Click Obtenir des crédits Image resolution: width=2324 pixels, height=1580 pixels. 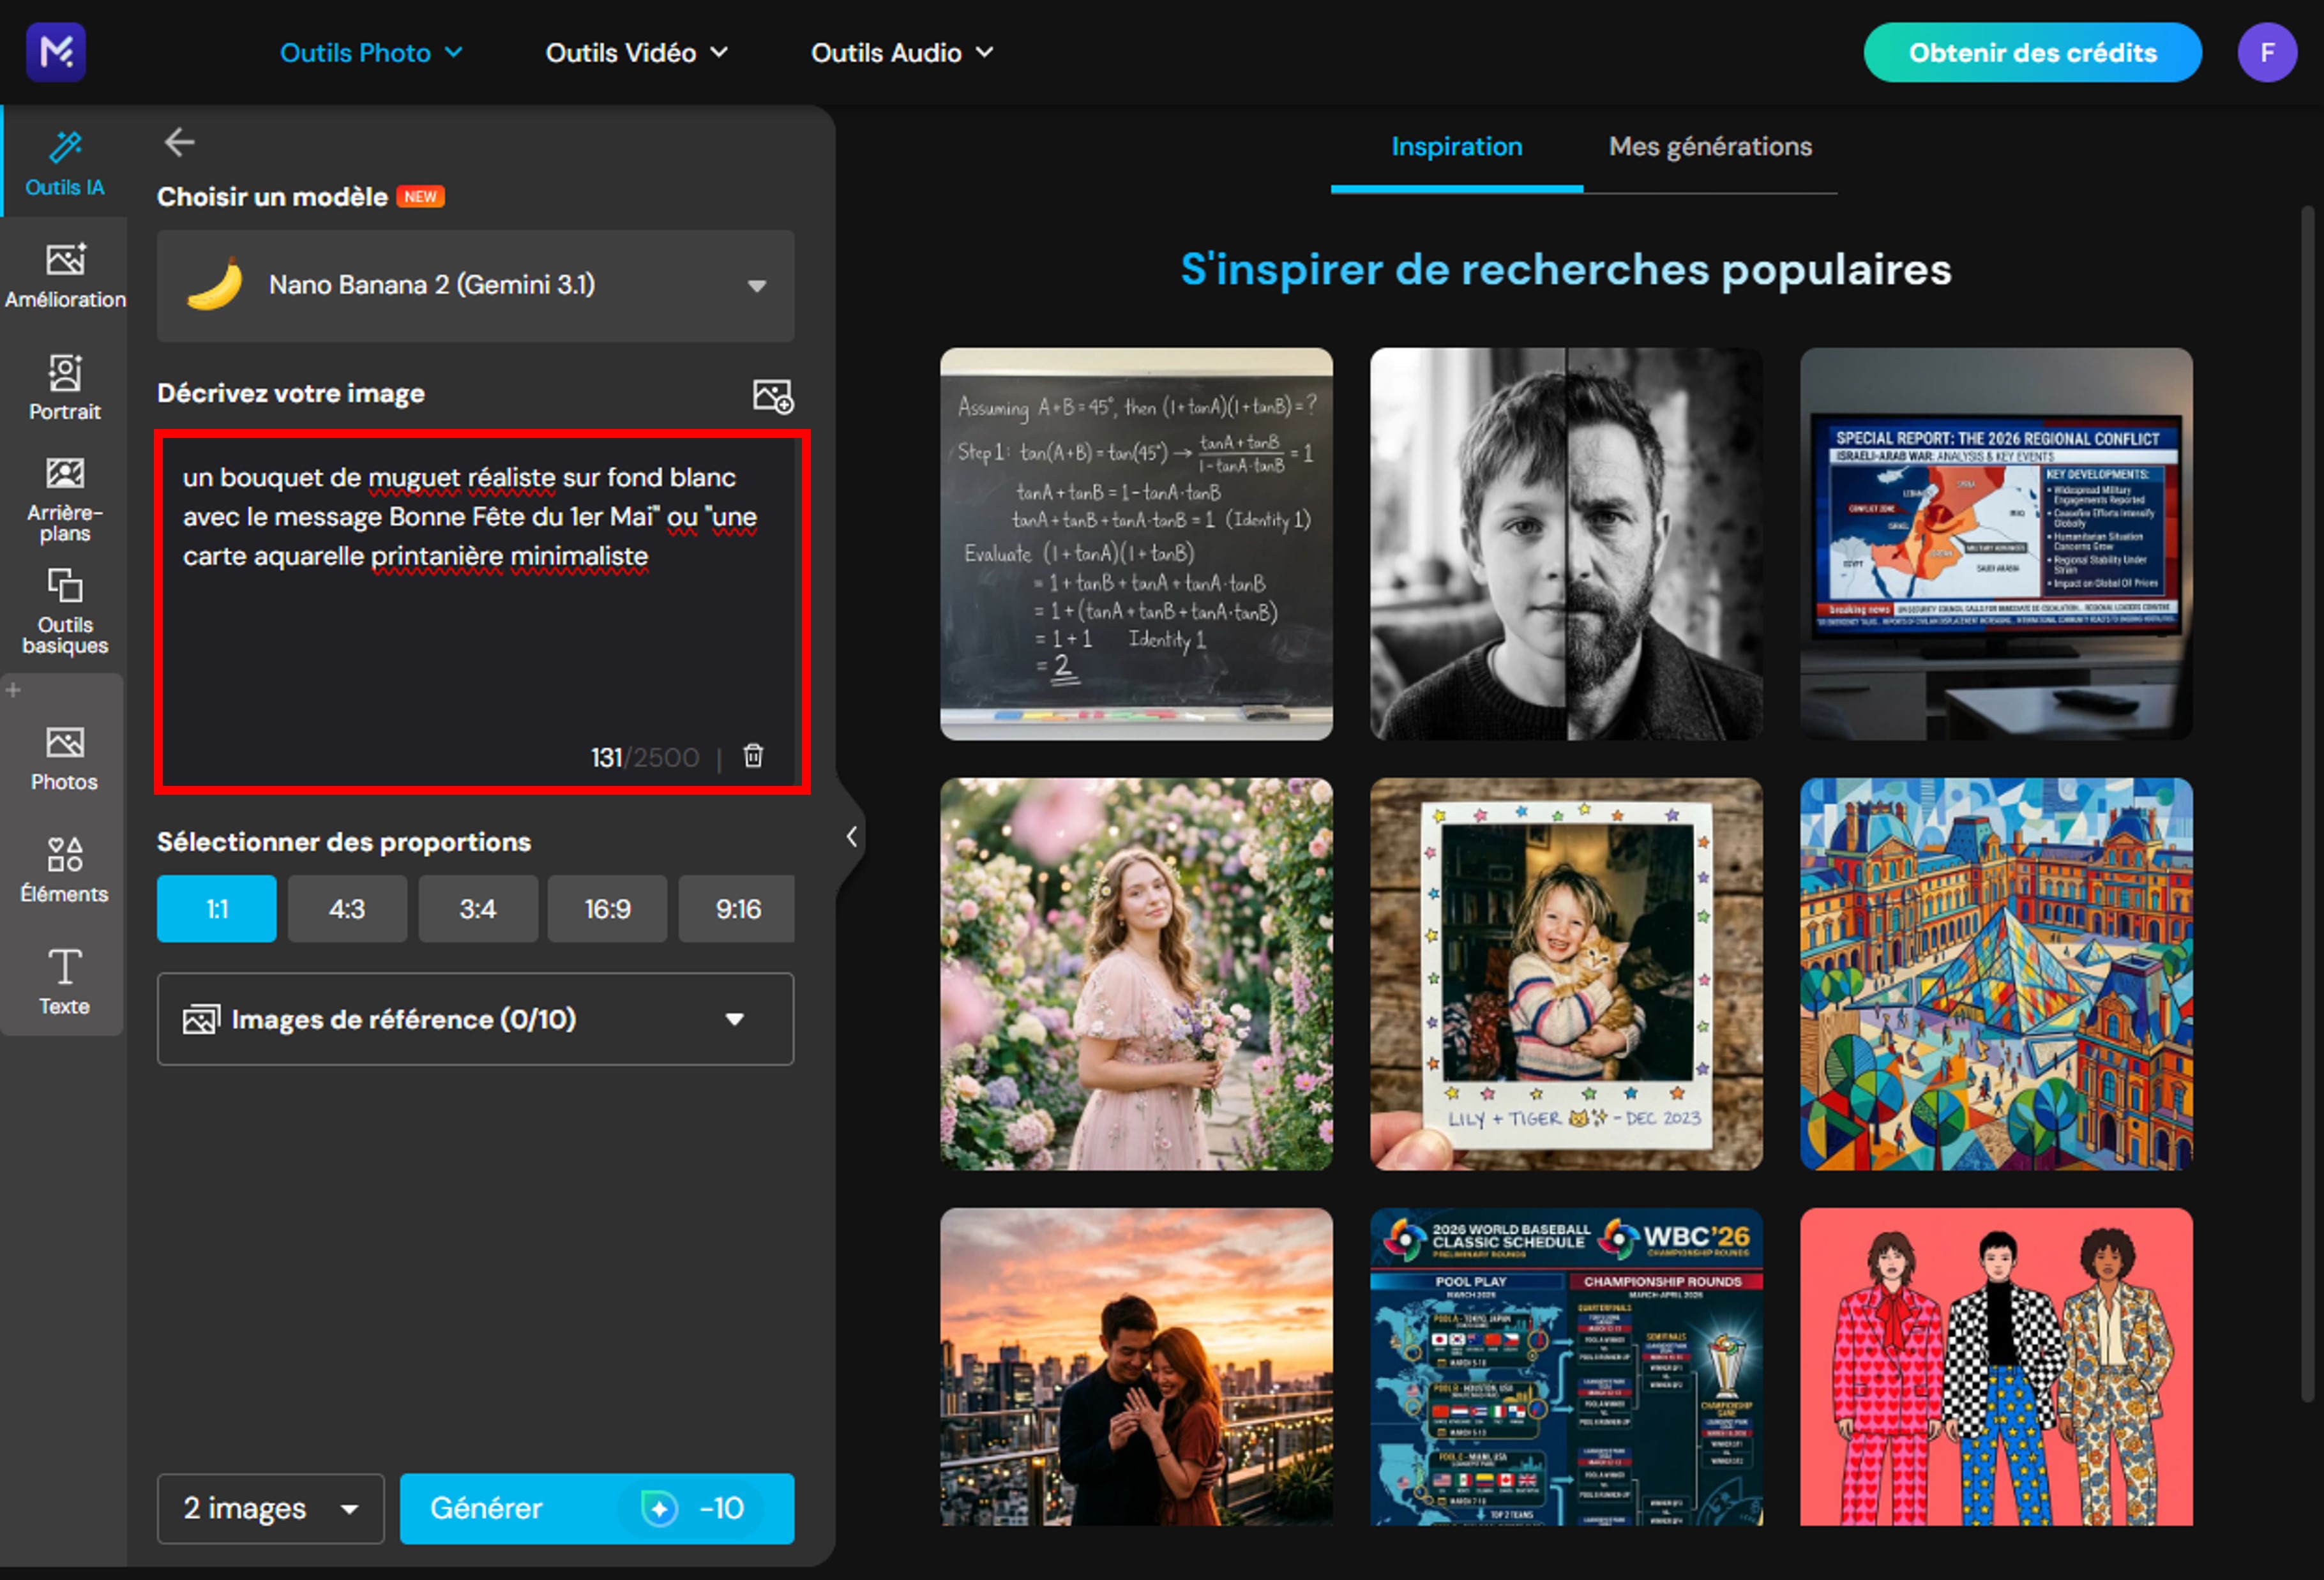(x=2032, y=52)
